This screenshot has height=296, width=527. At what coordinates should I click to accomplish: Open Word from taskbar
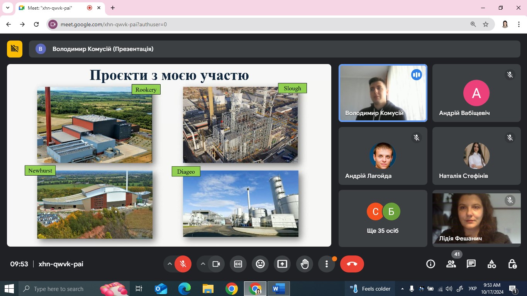pyautogui.click(x=278, y=289)
